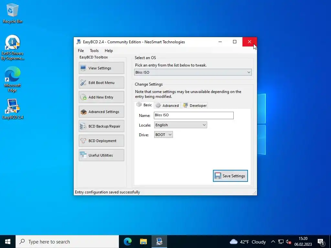Select Microsoft Edge desktop shortcut
331x248 pixels.
(13, 79)
